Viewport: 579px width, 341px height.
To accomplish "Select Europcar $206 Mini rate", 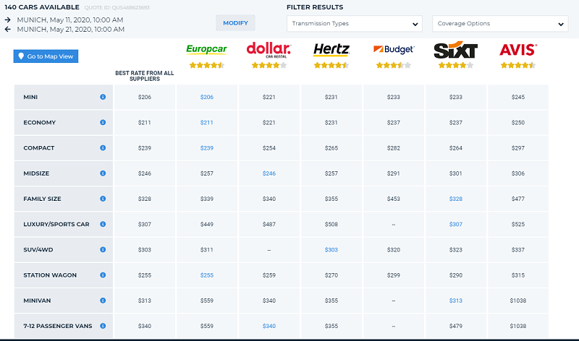I will pyautogui.click(x=207, y=97).
